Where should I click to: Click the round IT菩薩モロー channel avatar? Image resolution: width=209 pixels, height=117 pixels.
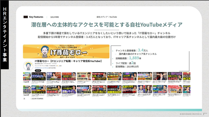point(28,66)
